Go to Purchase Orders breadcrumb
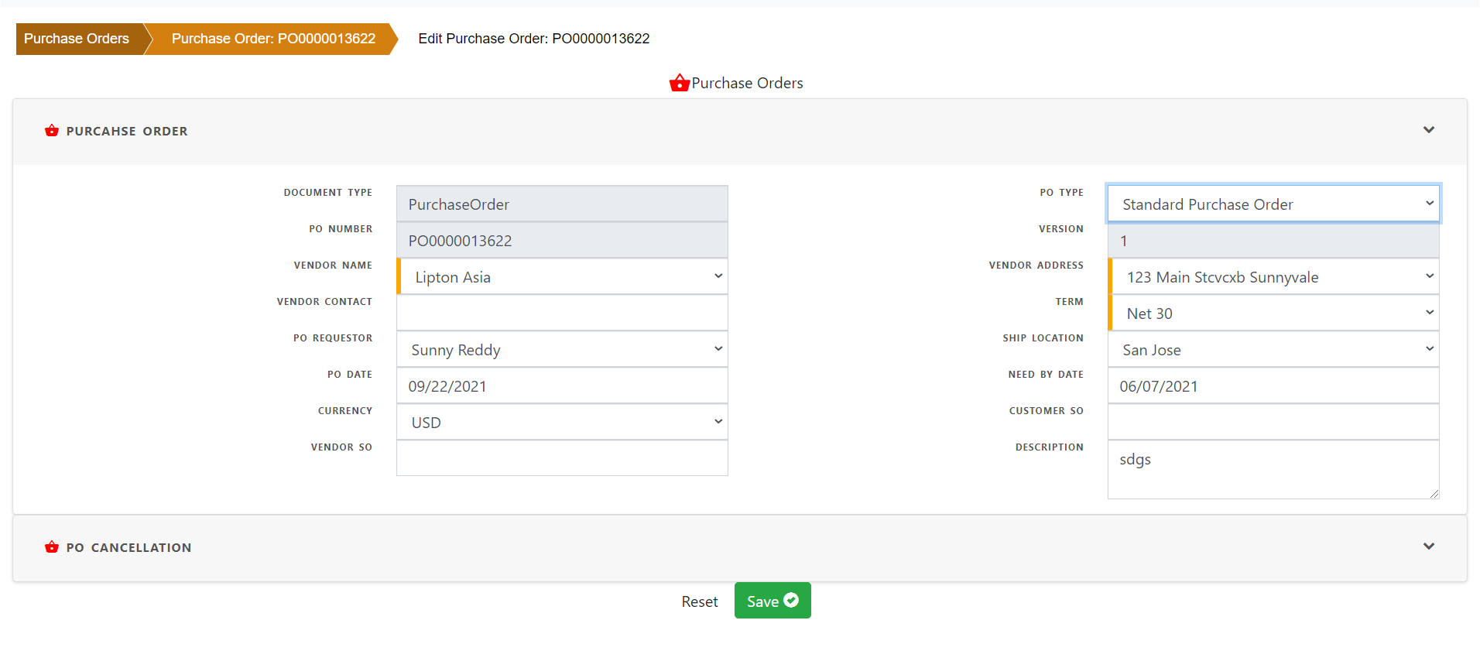This screenshot has height=651, width=1480. 77,39
